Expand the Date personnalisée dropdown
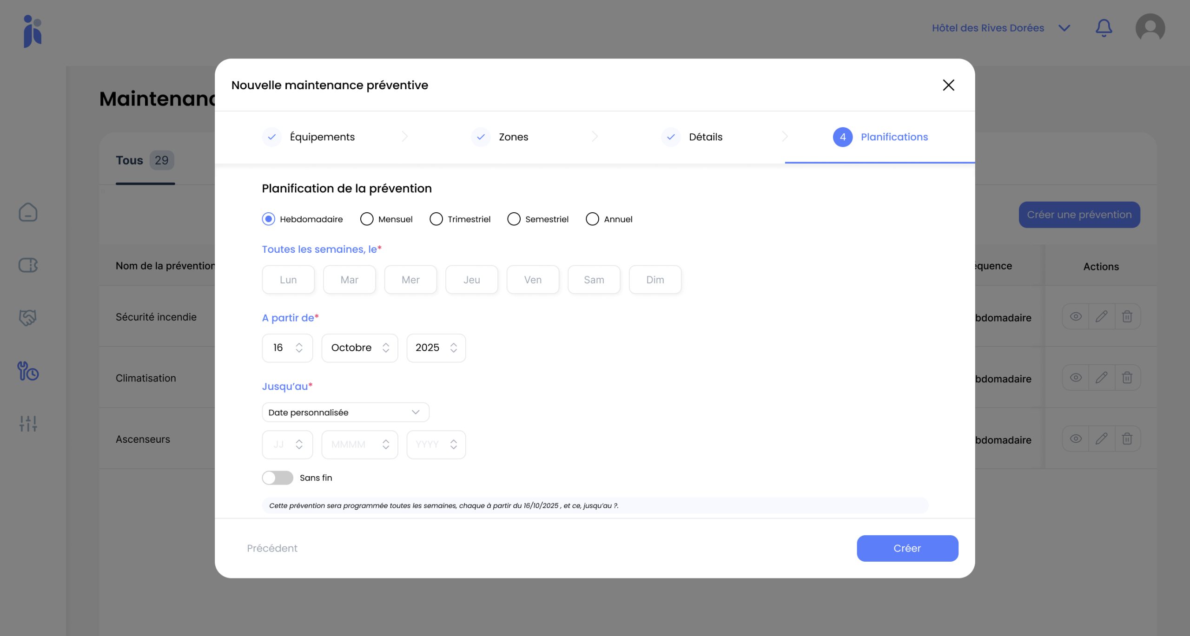The width and height of the screenshot is (1190, 636). pyautogui.click(x=345, y=413)
